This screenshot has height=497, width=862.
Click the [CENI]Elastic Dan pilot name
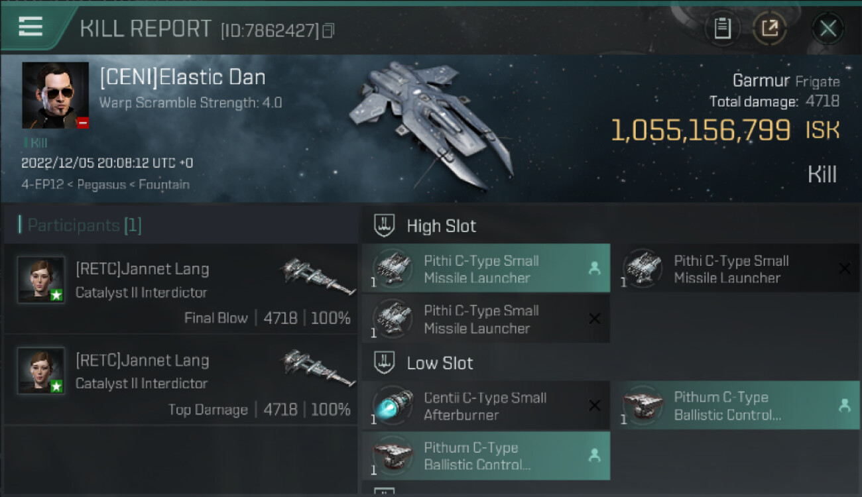[x=182, y=78]
